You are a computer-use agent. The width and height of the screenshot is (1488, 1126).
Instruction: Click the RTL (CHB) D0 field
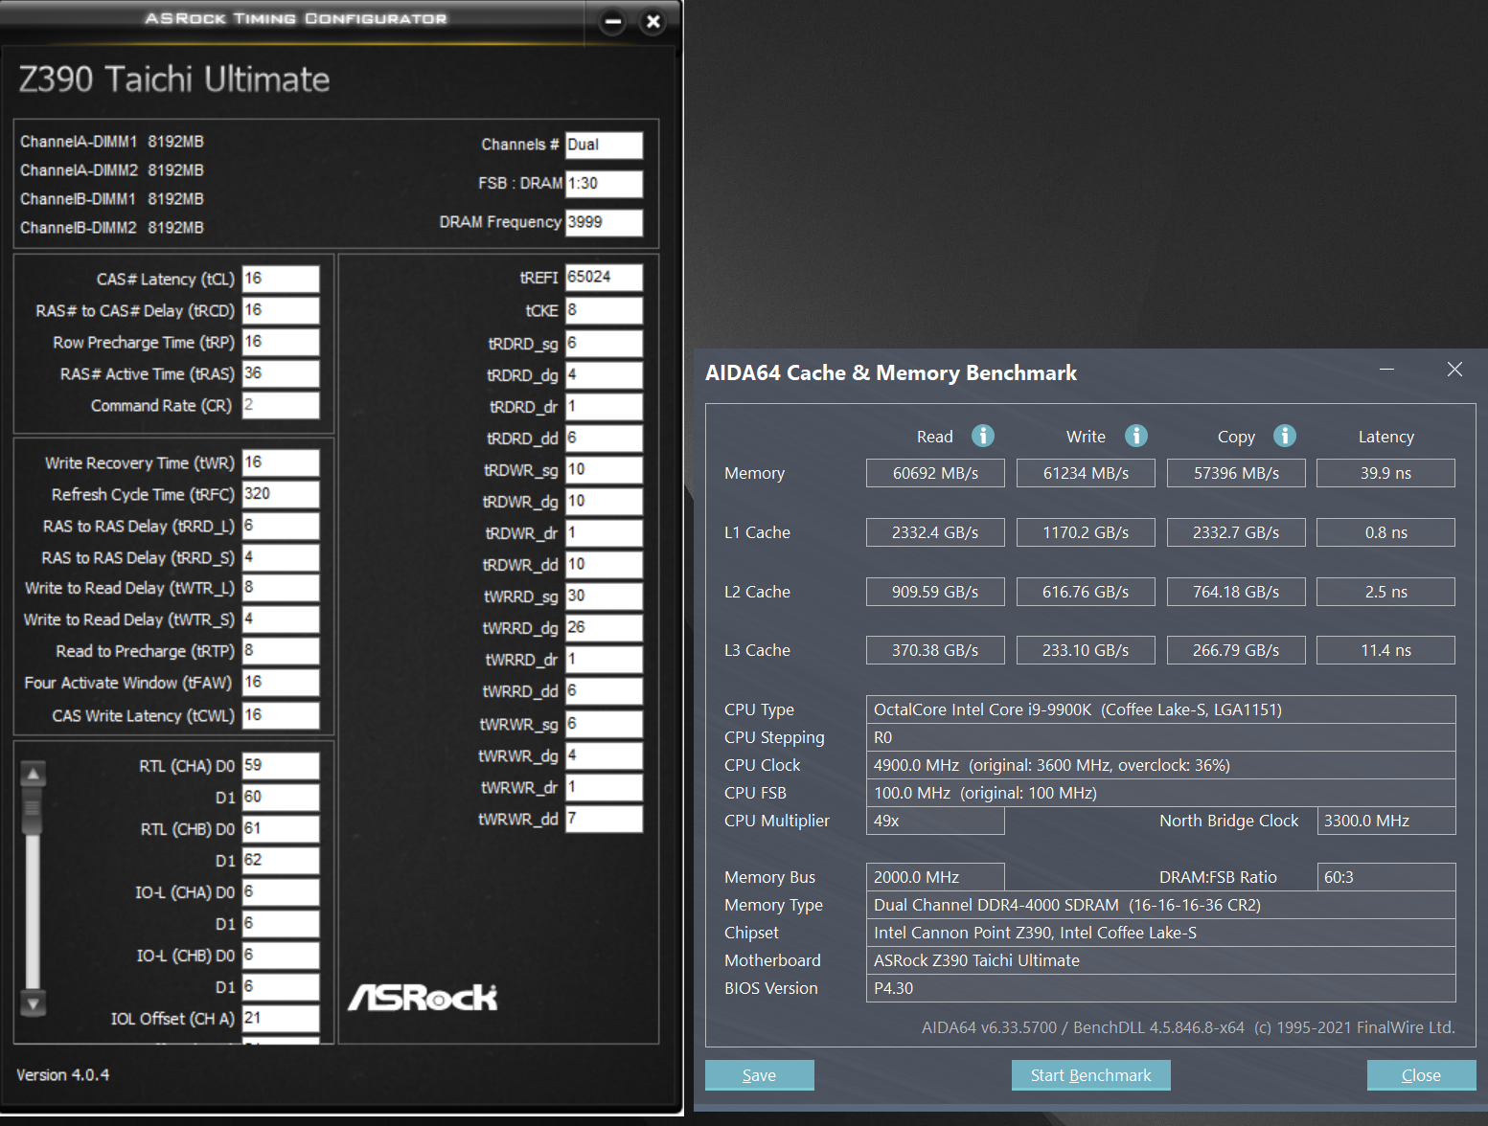tap(281, 829)
